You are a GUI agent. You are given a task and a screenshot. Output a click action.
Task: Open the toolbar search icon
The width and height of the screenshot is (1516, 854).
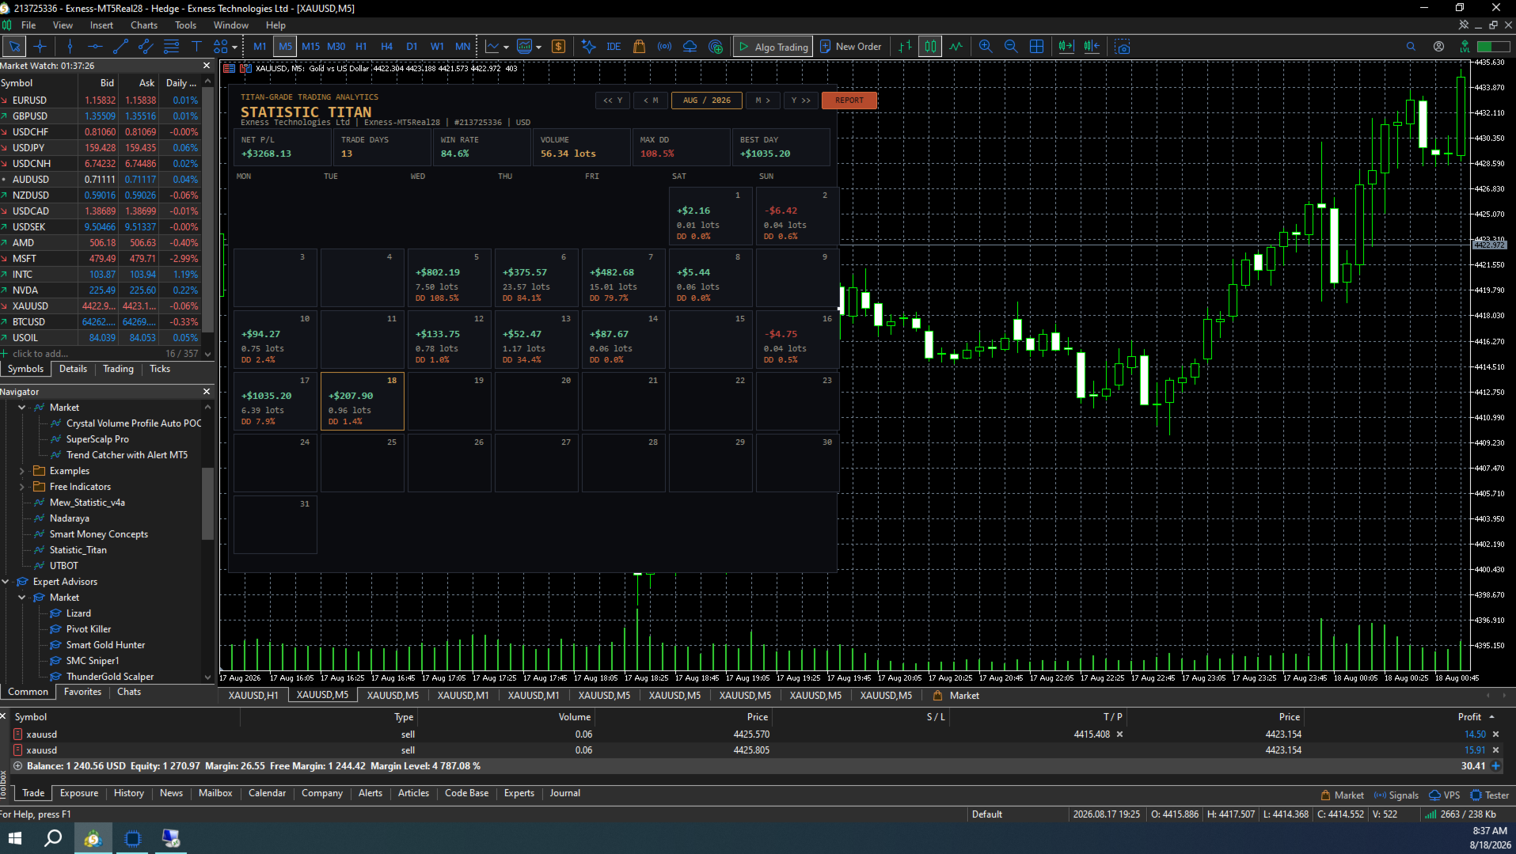pos(1411,47)
